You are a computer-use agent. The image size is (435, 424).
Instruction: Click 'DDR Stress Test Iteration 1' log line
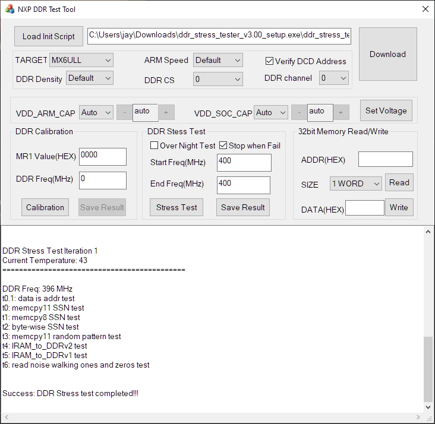pos(50,251)
